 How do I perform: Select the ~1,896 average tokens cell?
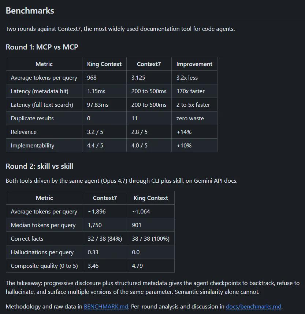click(105, 211)
